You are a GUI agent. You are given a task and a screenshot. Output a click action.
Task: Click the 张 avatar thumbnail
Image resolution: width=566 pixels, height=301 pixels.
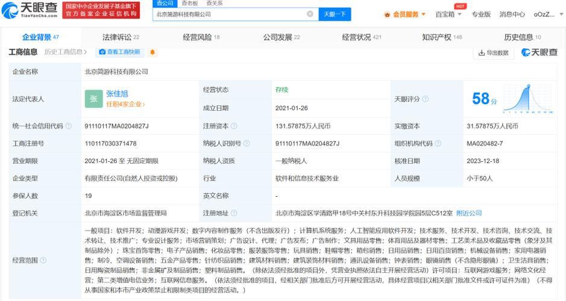[93, 99]
